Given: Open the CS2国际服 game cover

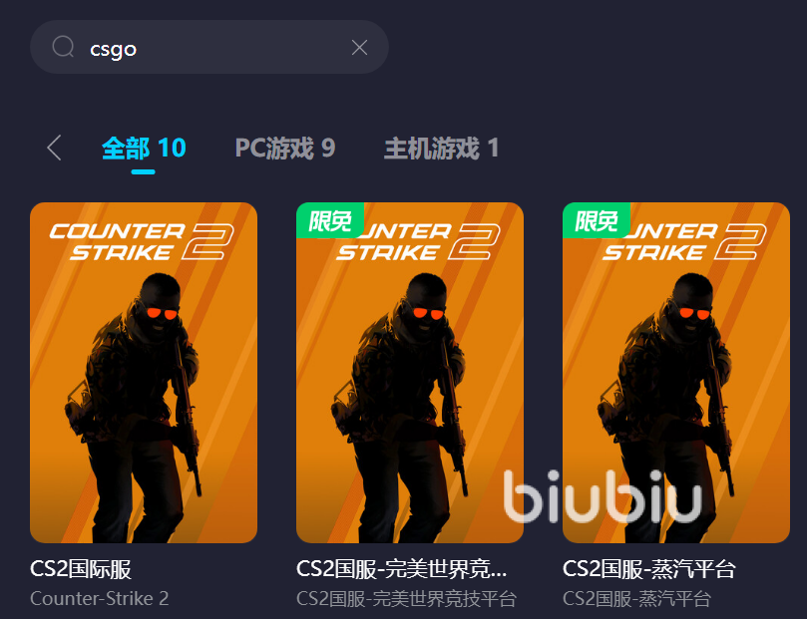Looking at the screenshot, I should [144, 373].
